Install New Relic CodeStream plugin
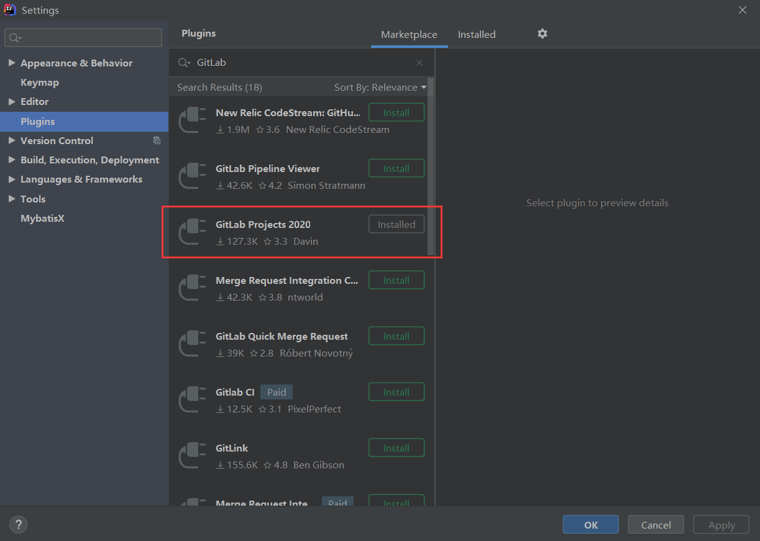Image resolution: width=760 pixels, height=541 pixels. coord(396,112)
